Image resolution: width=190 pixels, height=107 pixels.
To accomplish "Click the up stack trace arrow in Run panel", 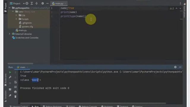I will 15,73.
